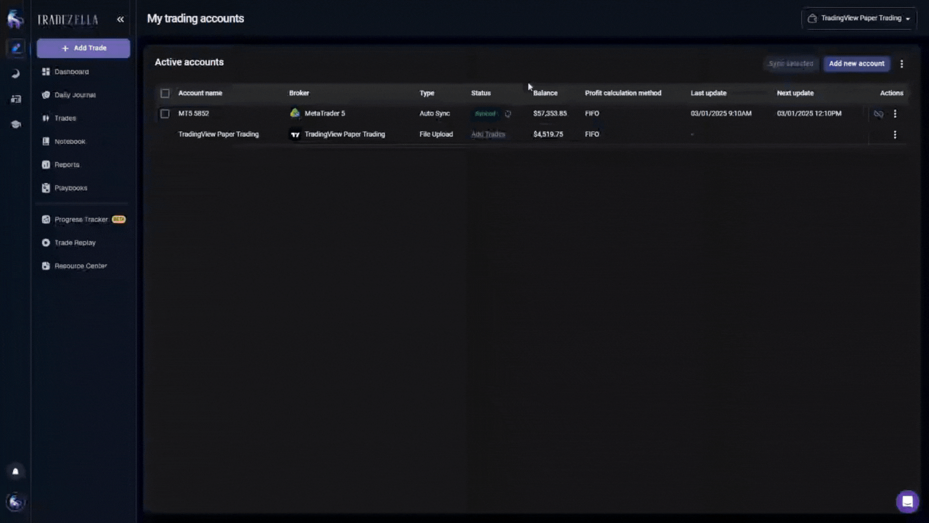The width and height of the screenshot is (929, 523).
Task: Click the moon icon in left rail
Action: point(15,74)
